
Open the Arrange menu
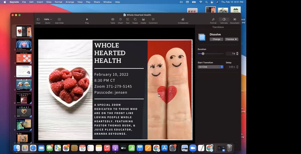point(70,2)
